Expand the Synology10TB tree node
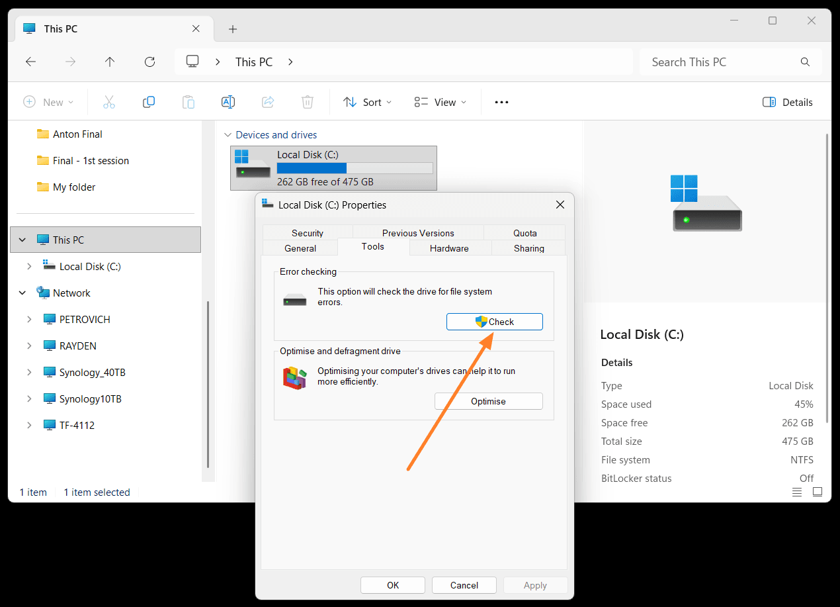The height and width of the screenshot is (607, 840). (x=29, y=398)
